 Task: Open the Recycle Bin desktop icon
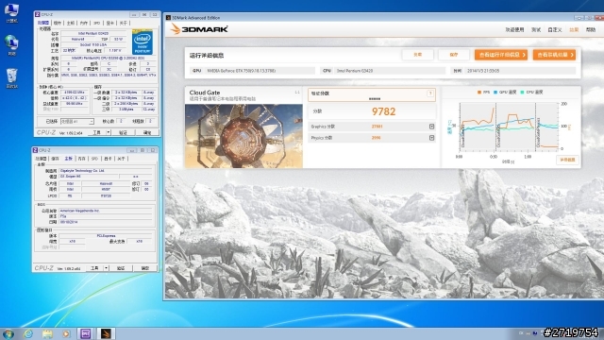(x=11, y=77)
